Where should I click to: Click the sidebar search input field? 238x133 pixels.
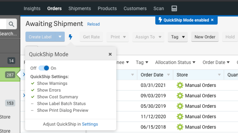(x=3, y=24)
